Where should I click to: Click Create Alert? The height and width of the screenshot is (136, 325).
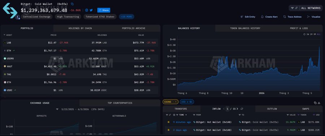tap(269, 17)
